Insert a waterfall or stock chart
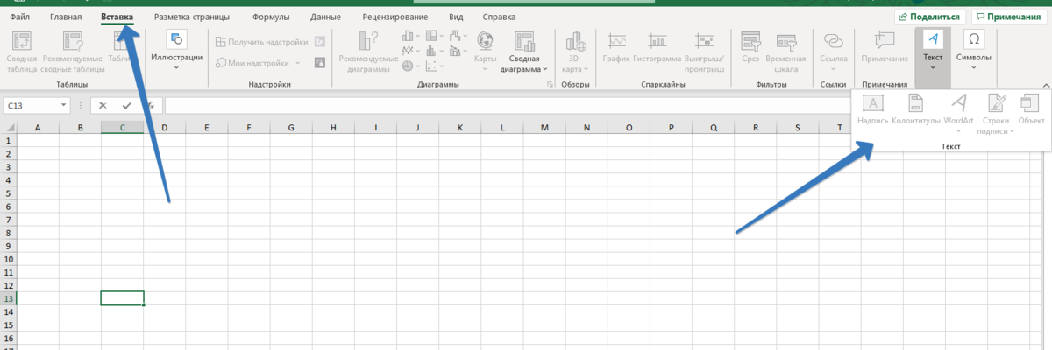Viewport: 1052px width, 350px height. tap(458, 37)
